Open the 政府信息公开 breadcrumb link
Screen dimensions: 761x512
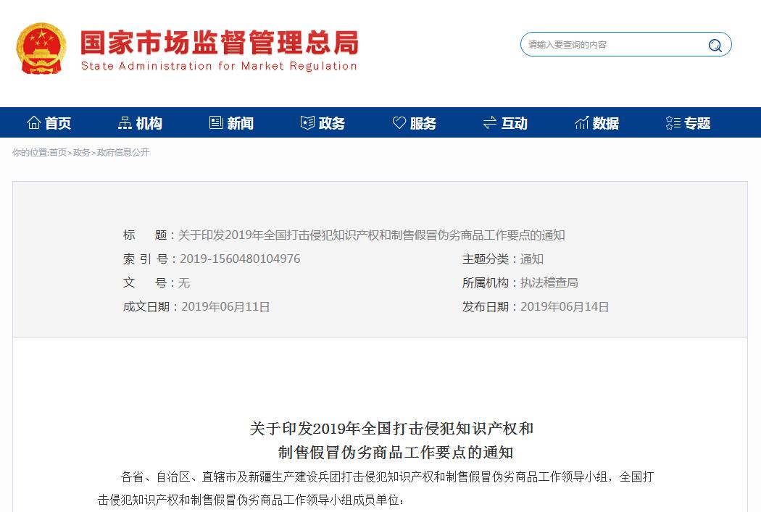[122, 153]
